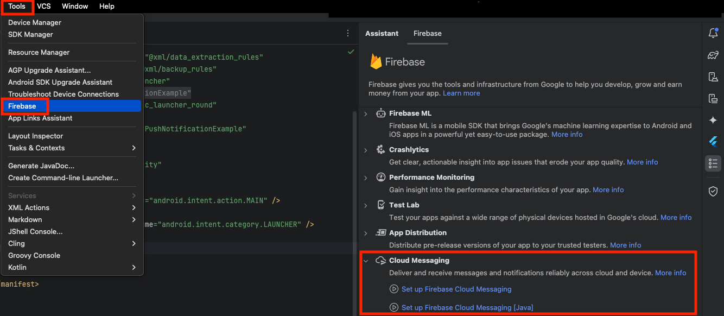This screenshot has width=724, height=316.
Task: Open the Gradle elephant tool window
Action: [713, 55]
